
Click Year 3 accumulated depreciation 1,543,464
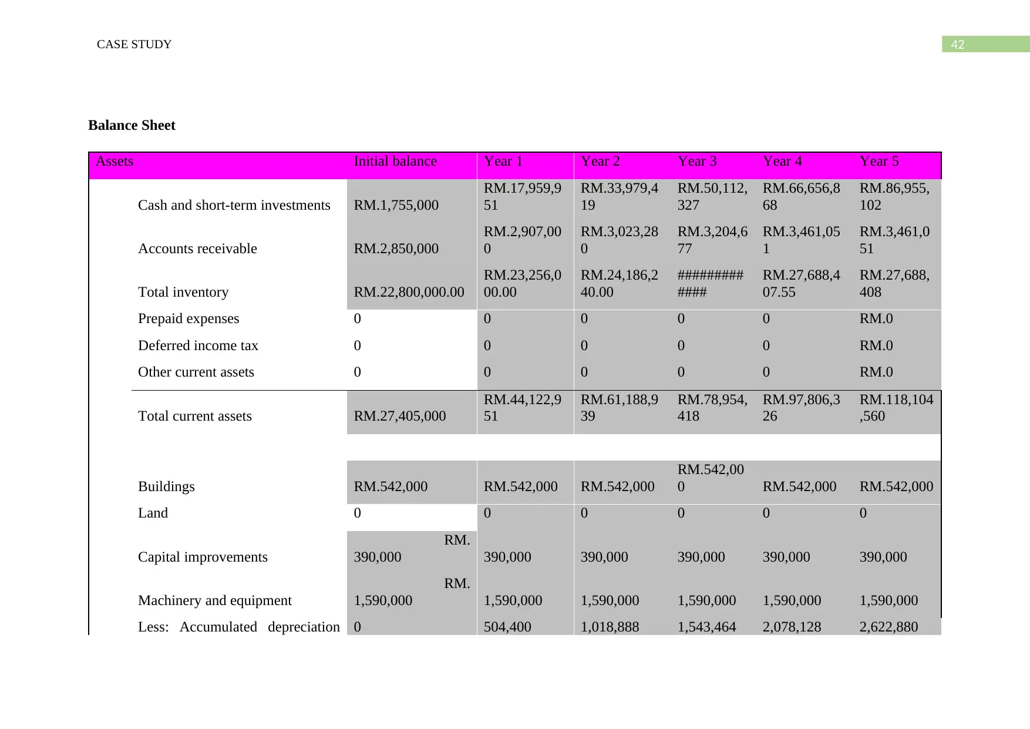click(706, 627)
